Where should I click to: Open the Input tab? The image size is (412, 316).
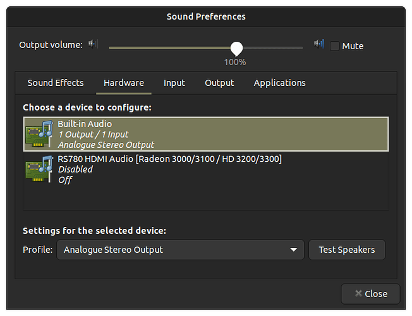(174, 83)
